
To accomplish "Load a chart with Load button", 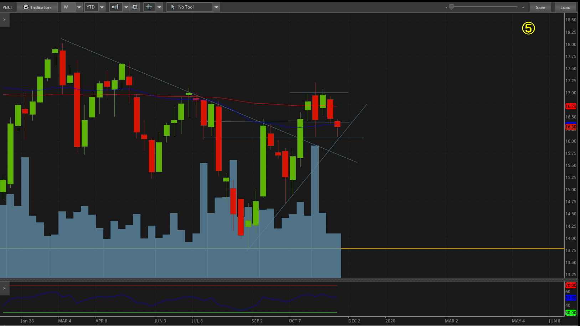I will point(565,7).
